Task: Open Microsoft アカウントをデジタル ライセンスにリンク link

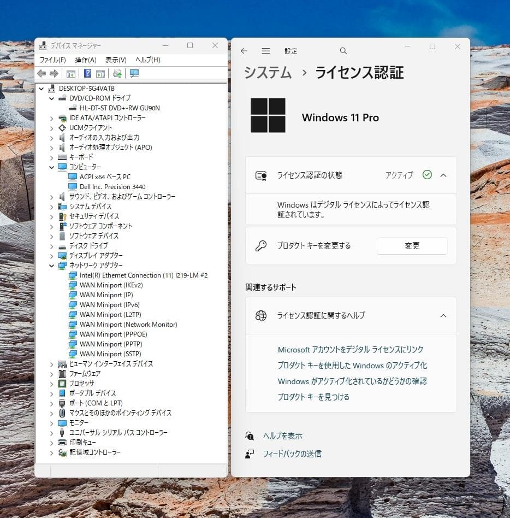Action: [351, 350]
